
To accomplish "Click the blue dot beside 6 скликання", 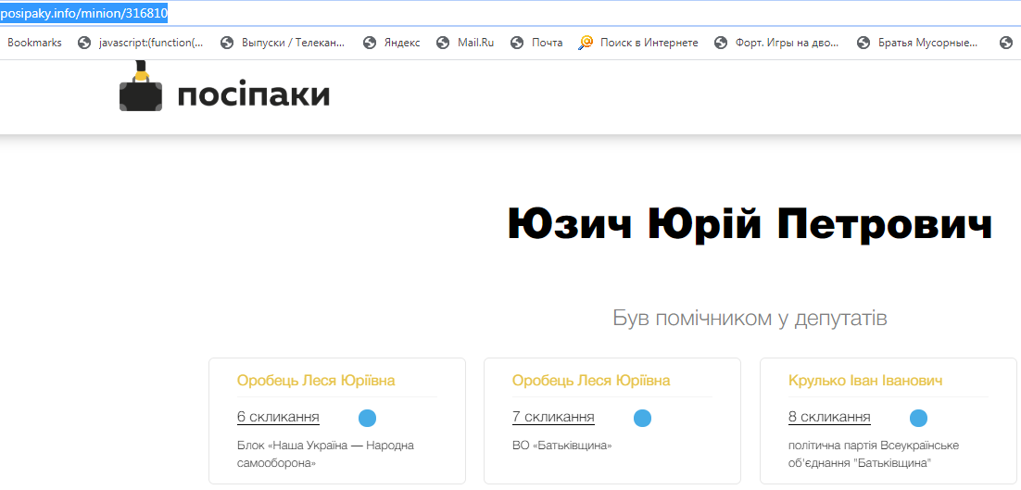I will pyautogui.click(x=367, y=418).
